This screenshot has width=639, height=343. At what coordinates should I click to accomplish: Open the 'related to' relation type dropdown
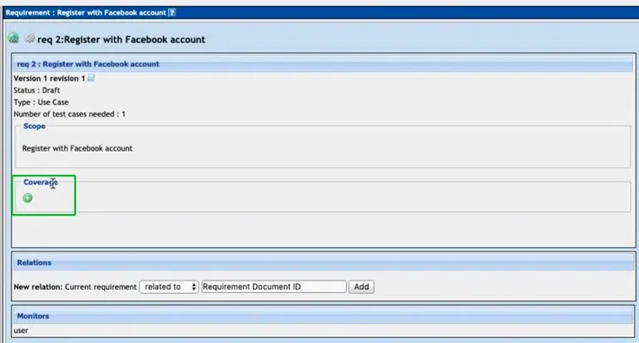(169, 286)
